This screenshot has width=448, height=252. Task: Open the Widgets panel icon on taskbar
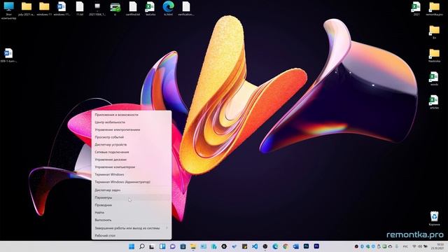coord(162,246)
